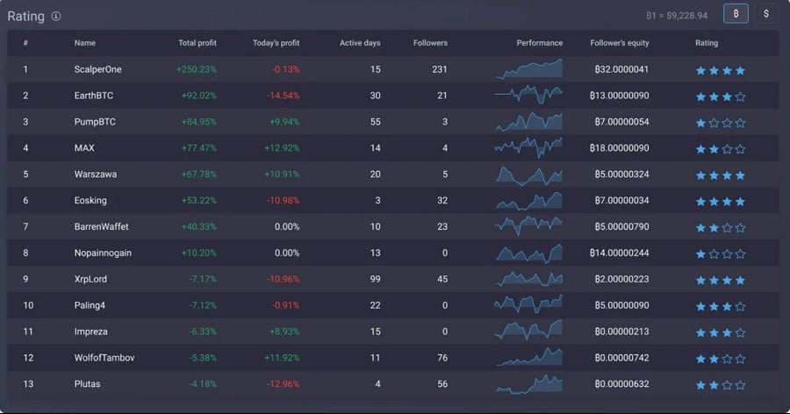Click XrpLord's four-star rating
The height and width of the screenshot is (414, 790).
point(721,280)
